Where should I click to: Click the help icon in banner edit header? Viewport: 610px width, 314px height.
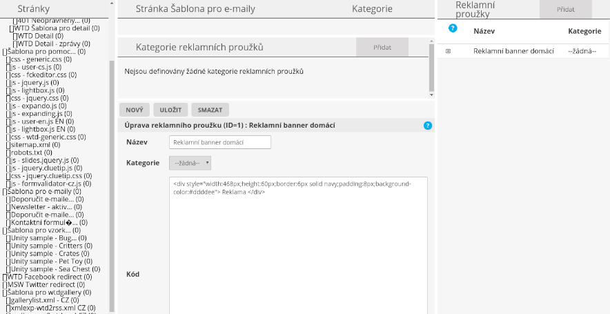pos(428,126)
